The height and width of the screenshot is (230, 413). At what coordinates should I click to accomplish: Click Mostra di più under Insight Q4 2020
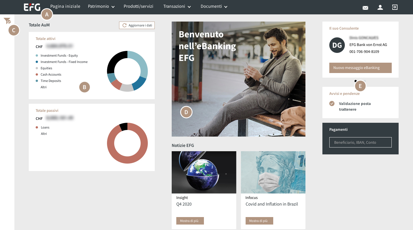pos(190,221)
